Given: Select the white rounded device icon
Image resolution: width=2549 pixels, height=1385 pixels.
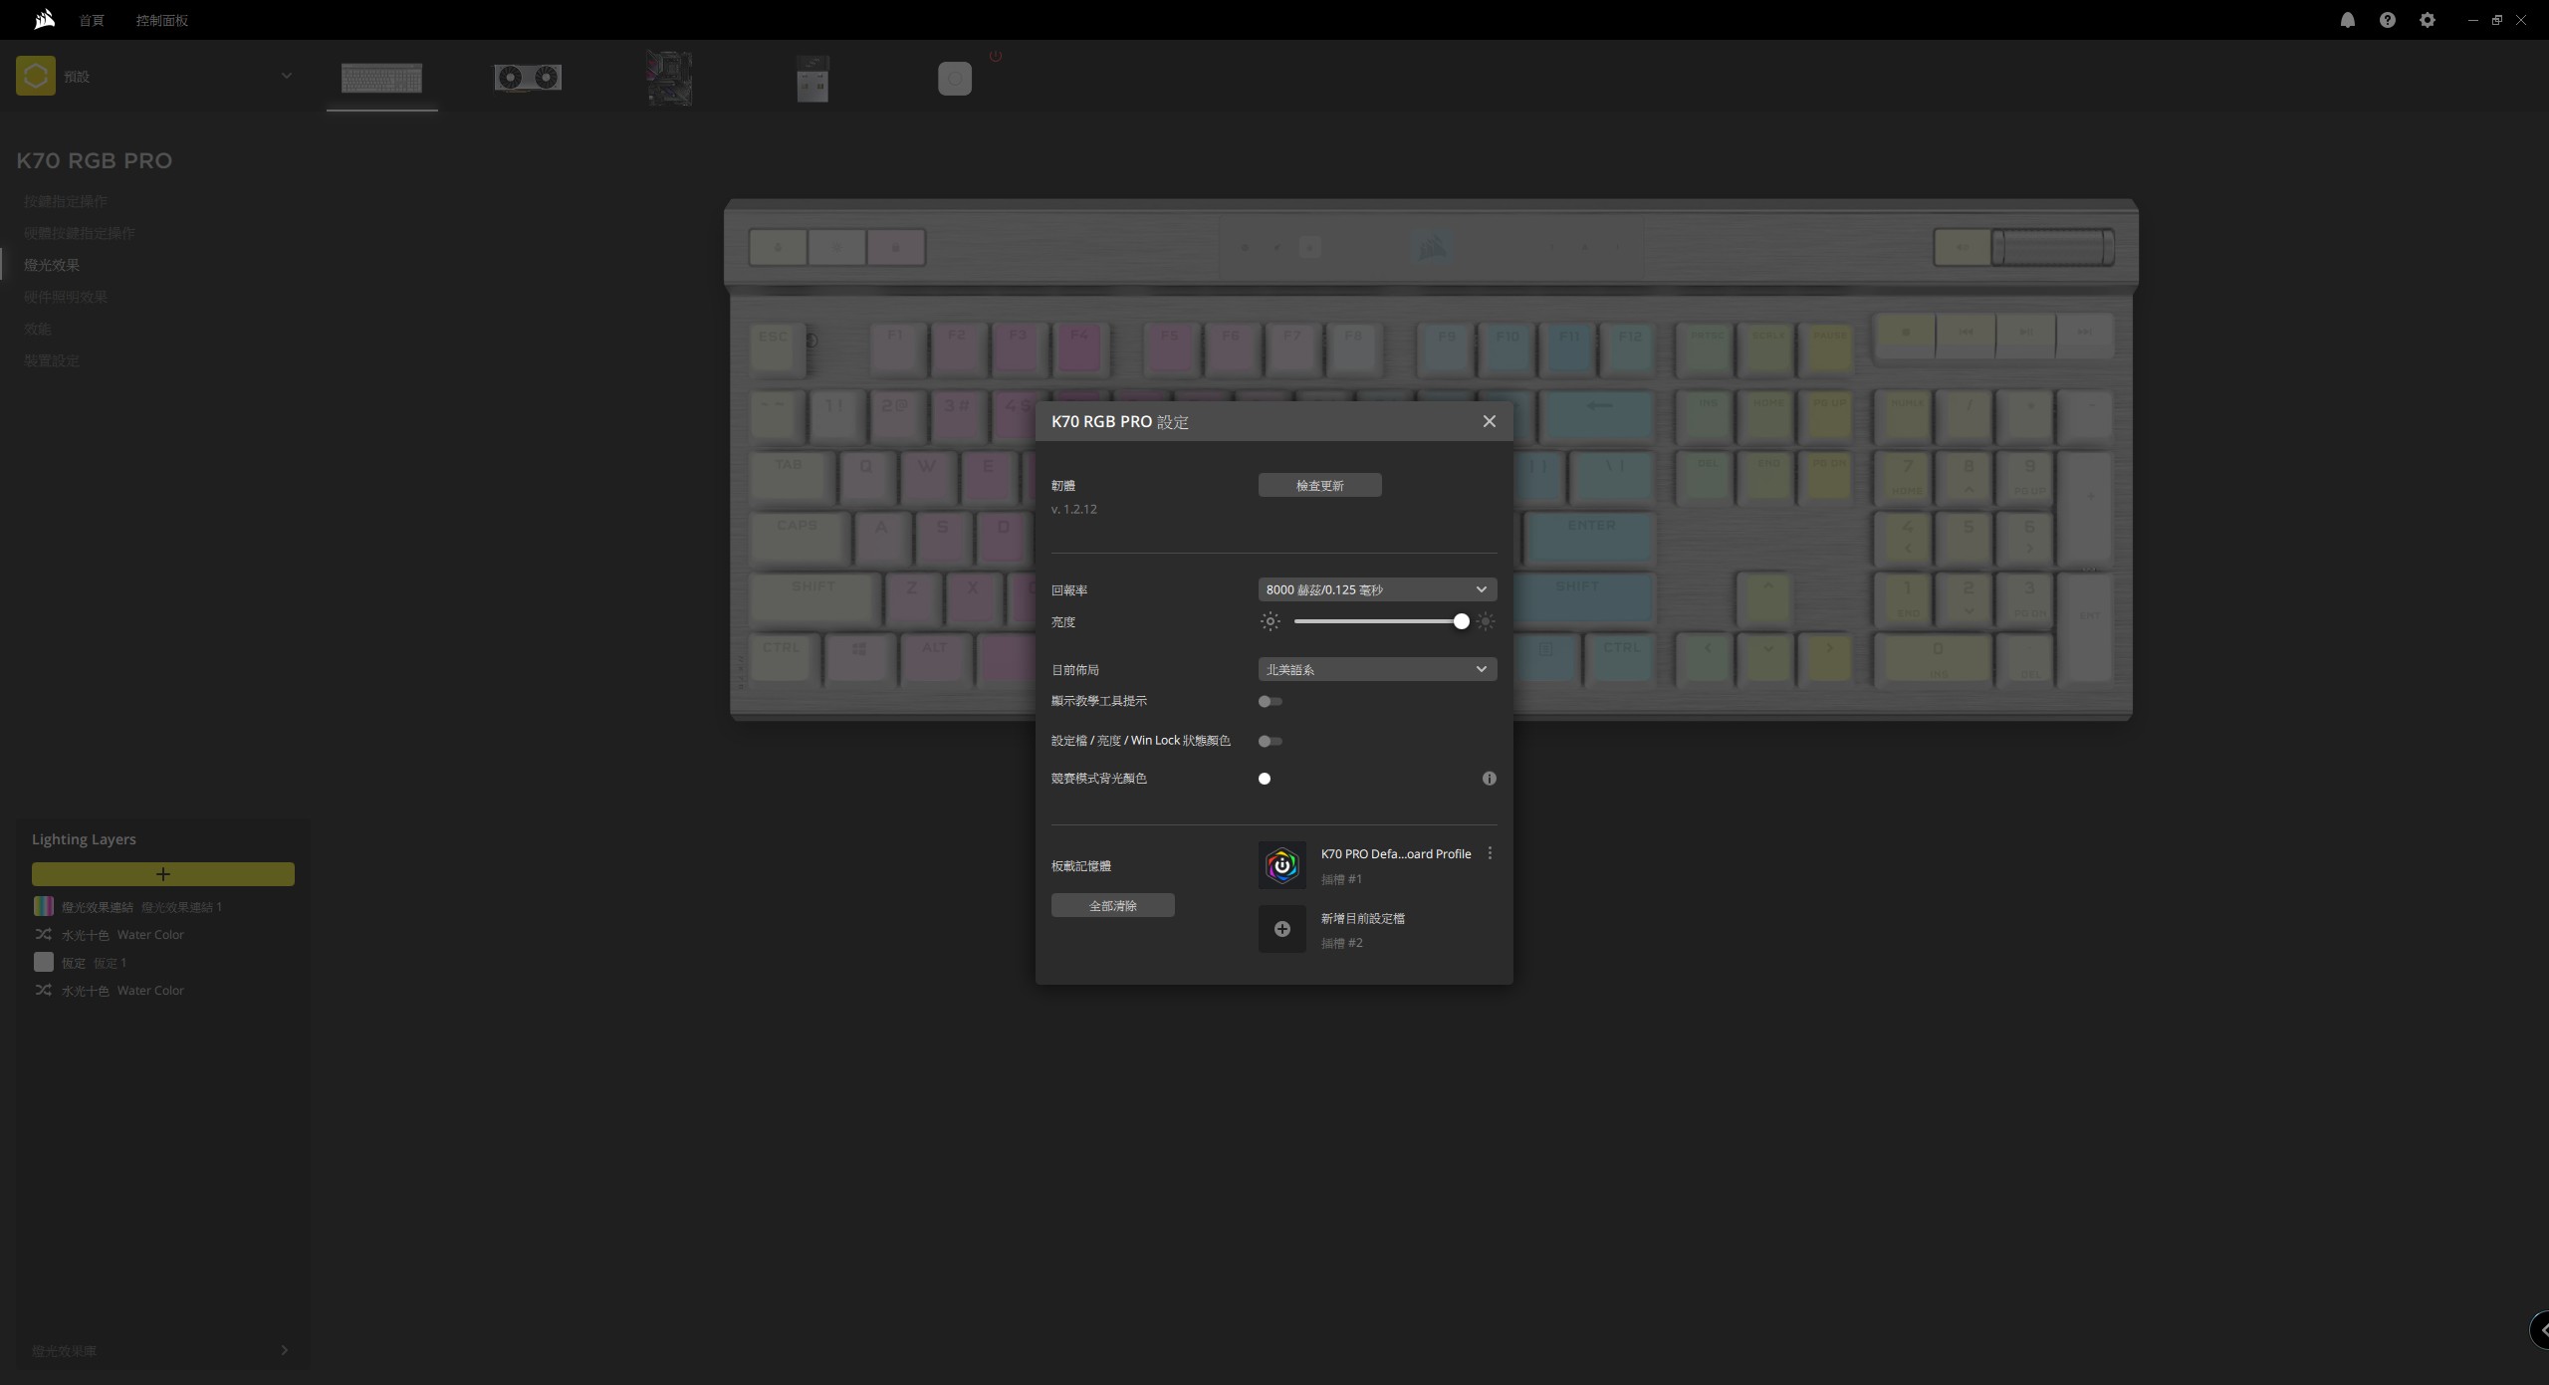Looking at the screenshot, I should coord(954,79).
